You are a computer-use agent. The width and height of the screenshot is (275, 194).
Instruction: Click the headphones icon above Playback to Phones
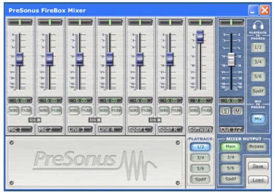(258, 26)
